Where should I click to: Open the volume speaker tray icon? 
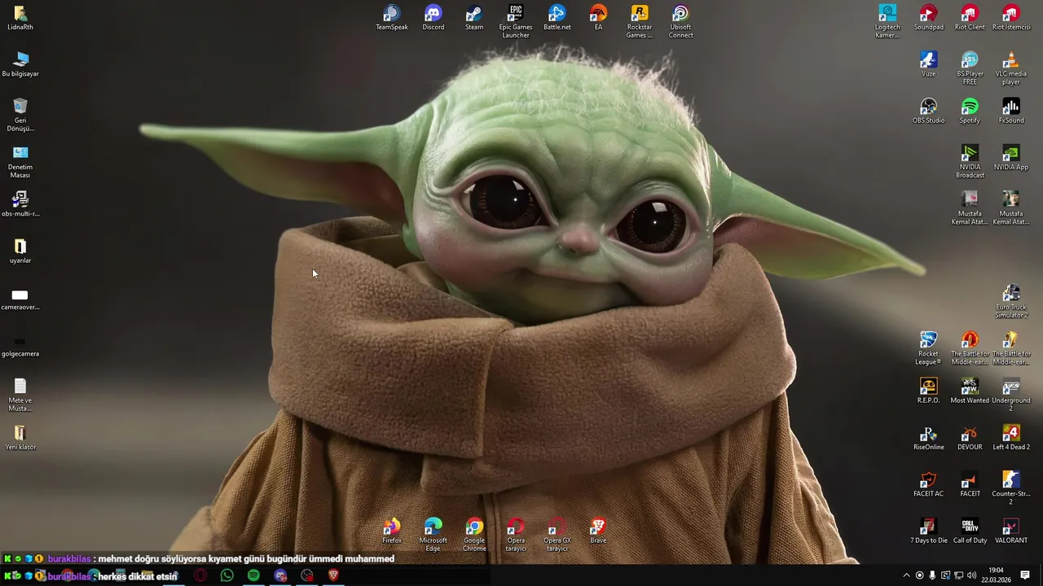[x=971, y=575]
